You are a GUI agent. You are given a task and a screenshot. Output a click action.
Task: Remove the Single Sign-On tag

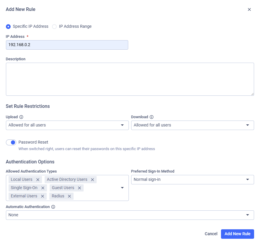(43, 188)
